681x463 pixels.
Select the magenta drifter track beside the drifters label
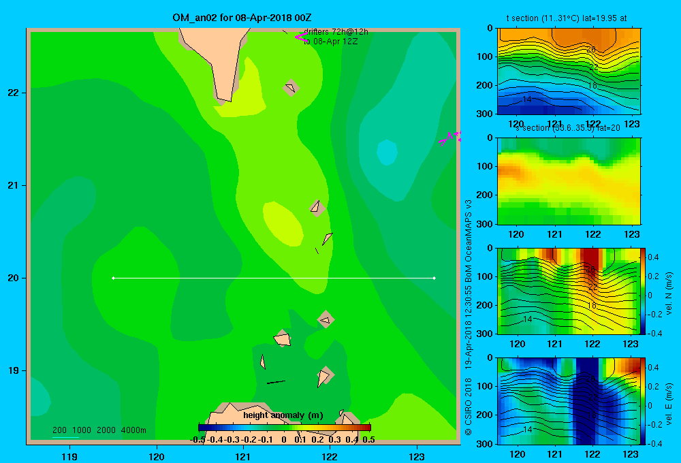tap(300, 37)
